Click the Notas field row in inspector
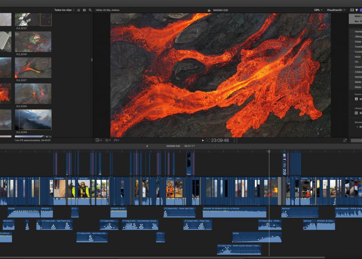Screen dimensions: 362x259 pyautogui.click(x=355, y=41)
